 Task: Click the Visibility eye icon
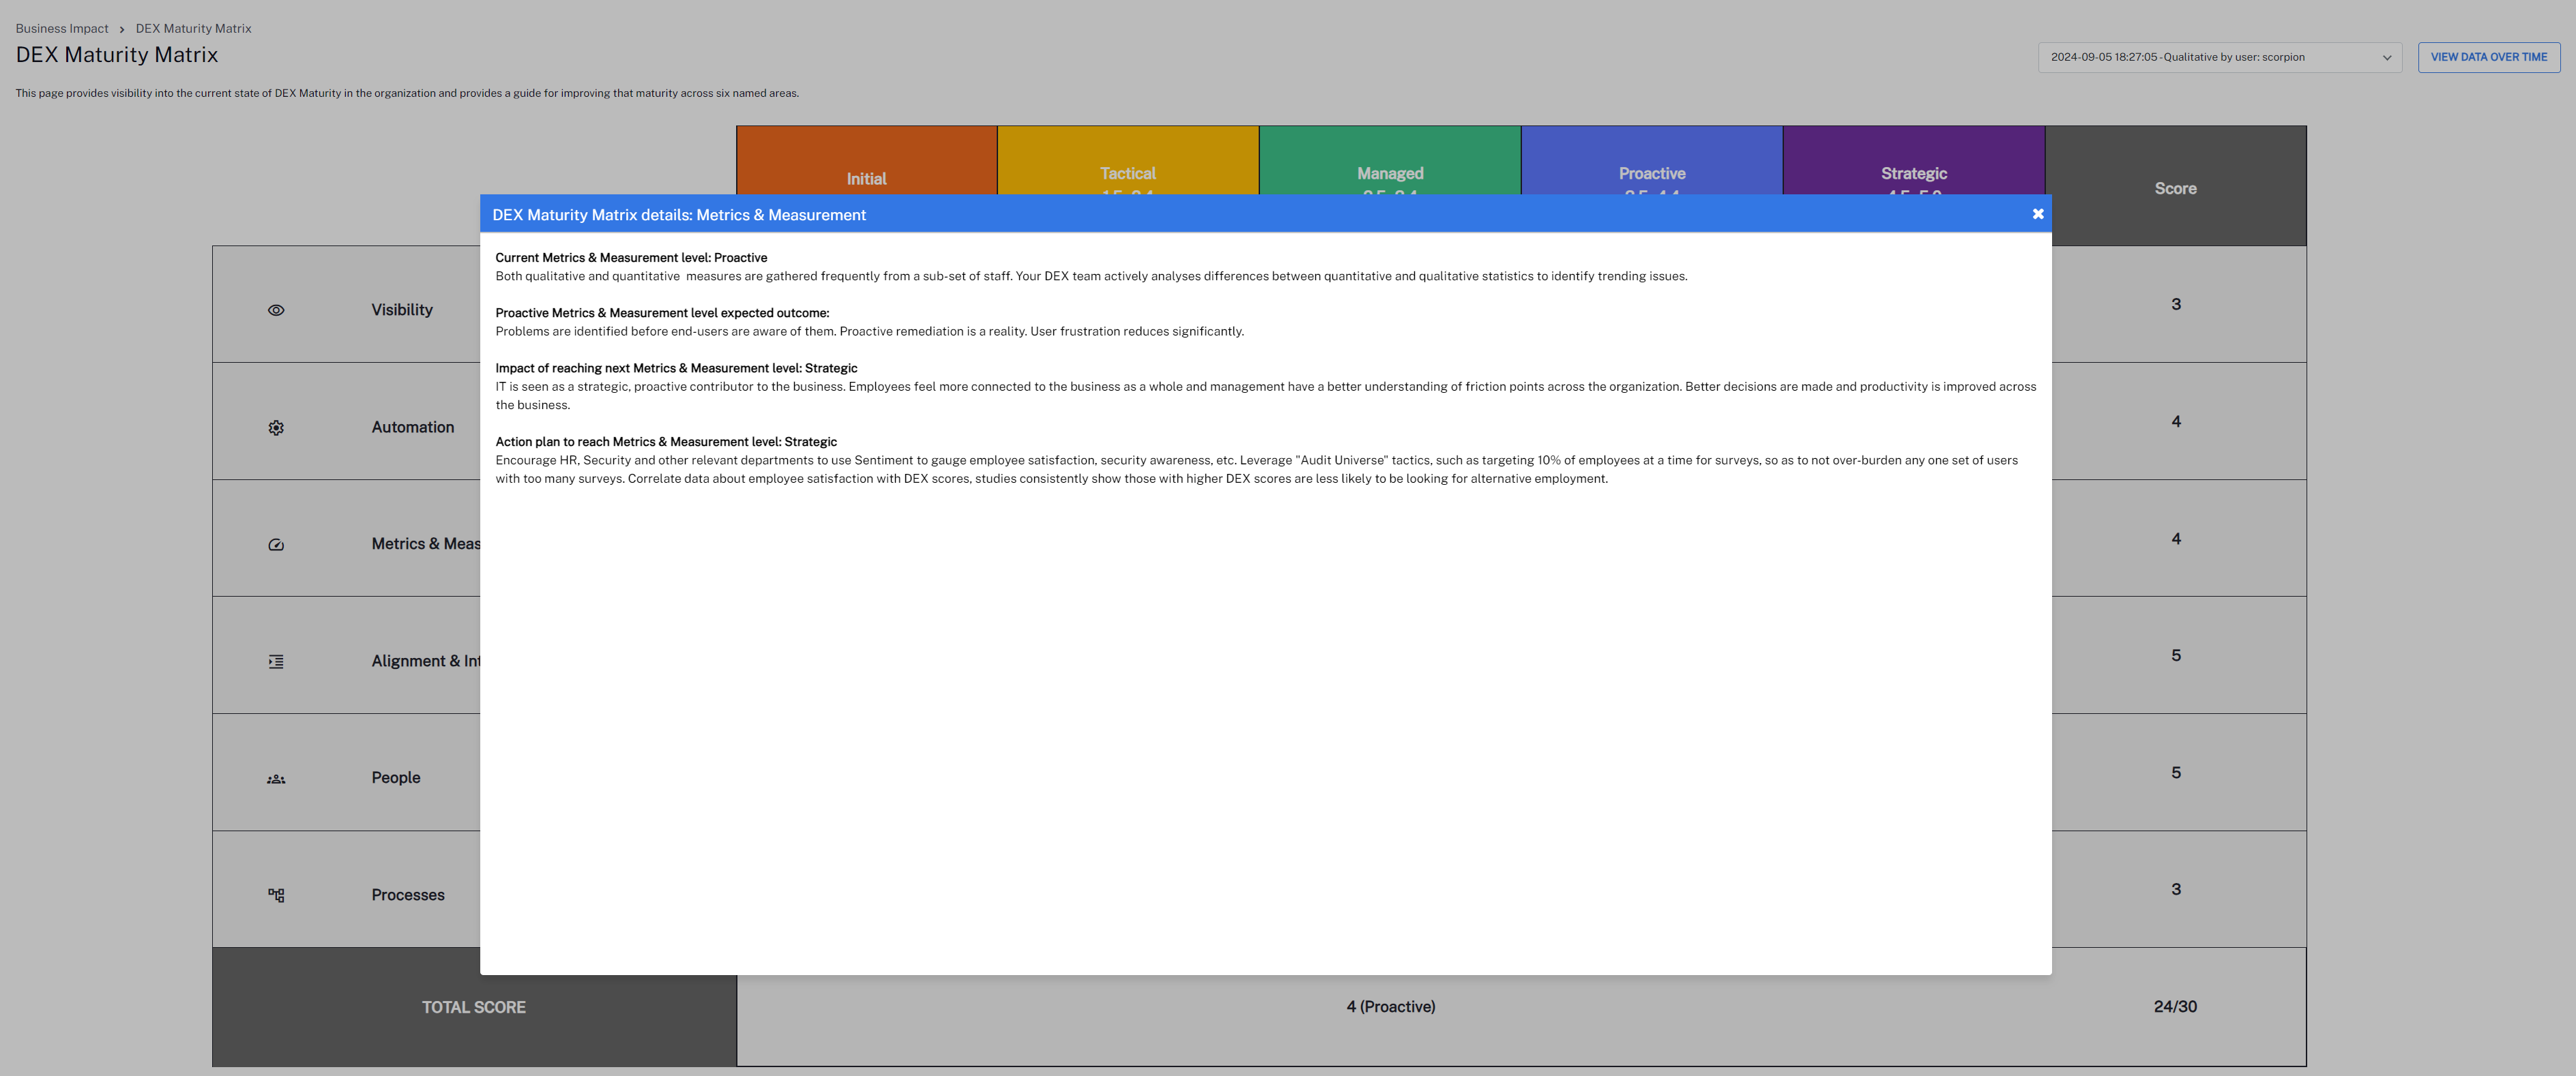coord(276,311)
